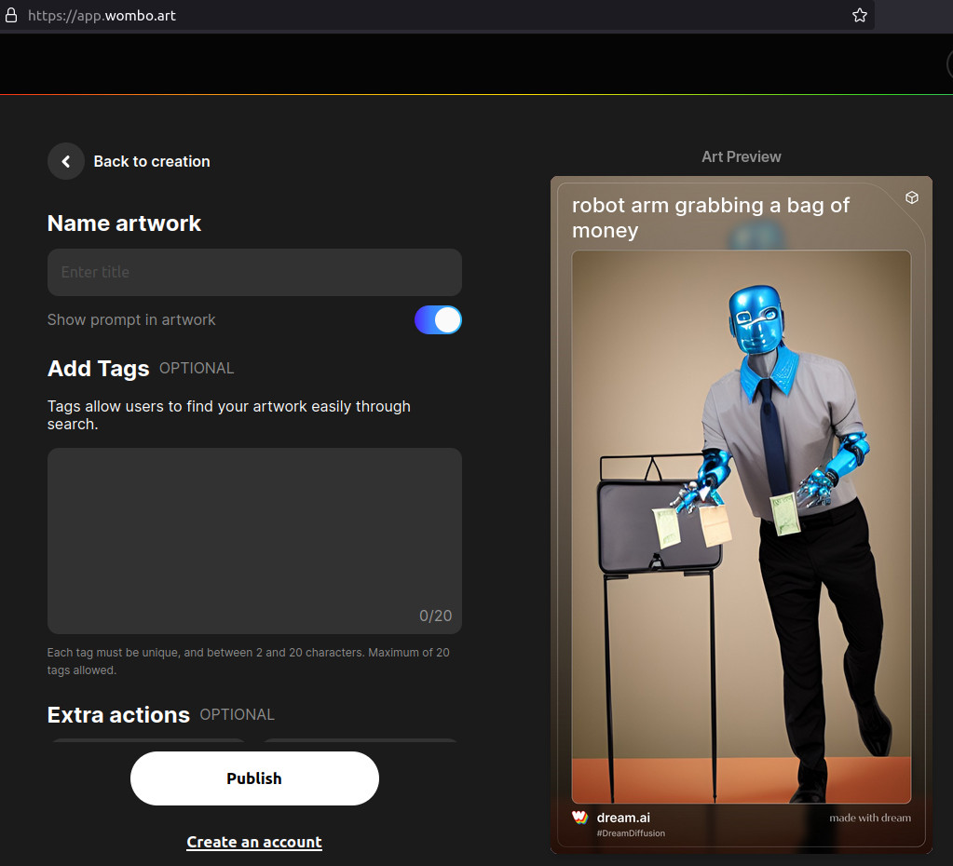Open the Create an account link
This screenshot has width=953, height=866.
click(254, 842)
